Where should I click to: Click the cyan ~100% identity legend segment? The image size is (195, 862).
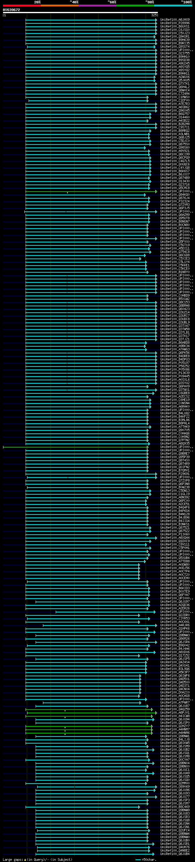(173, 6)
